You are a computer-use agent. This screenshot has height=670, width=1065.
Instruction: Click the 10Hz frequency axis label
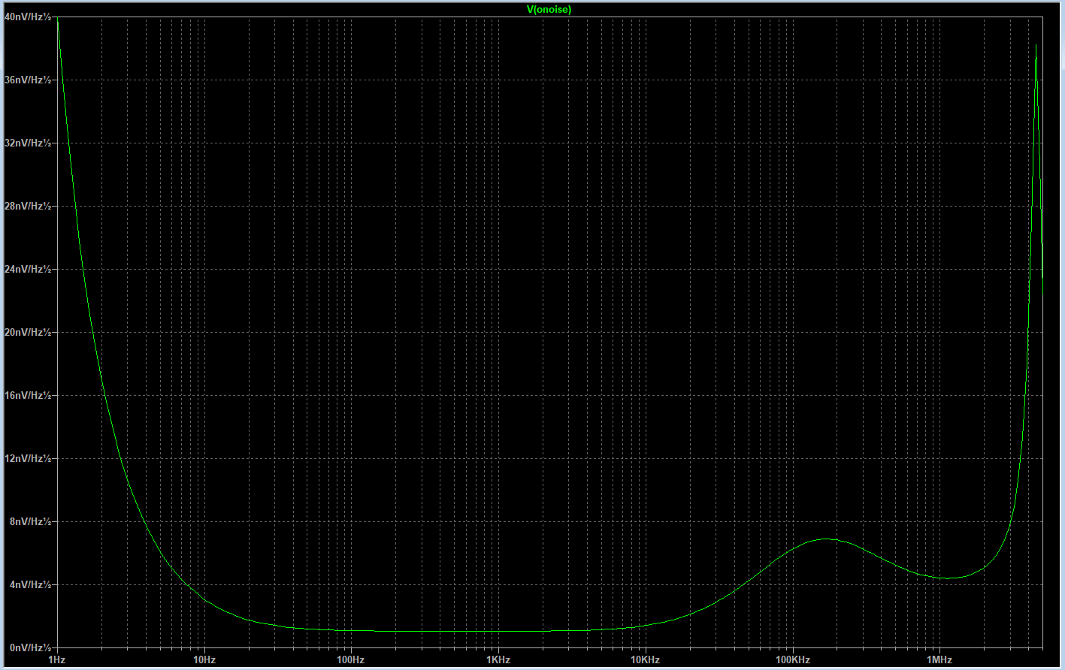coord(204,660)
